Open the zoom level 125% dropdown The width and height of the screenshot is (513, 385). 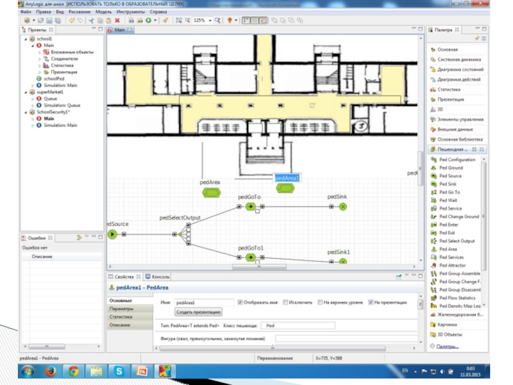pyautogui.click(x=210, y=21)
